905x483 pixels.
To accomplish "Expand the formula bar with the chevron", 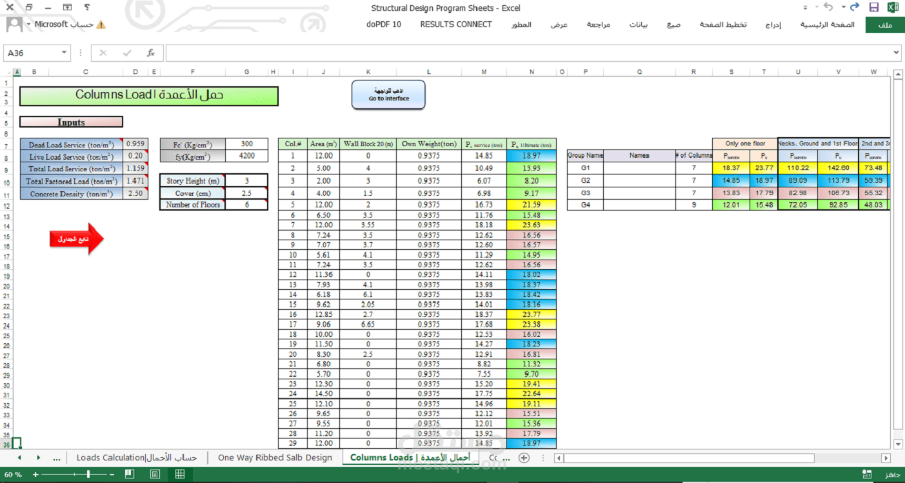I will (897, 53).
